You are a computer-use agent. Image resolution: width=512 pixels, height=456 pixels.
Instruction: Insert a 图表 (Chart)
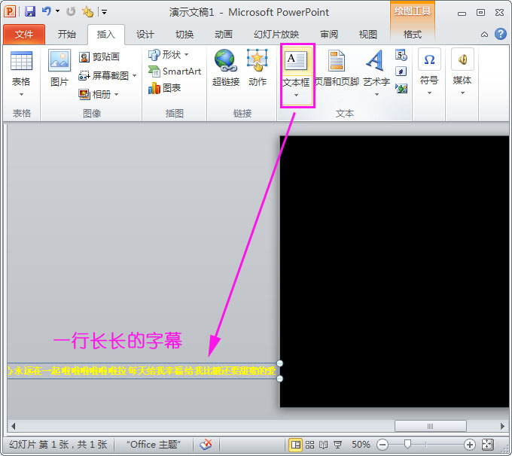pyautogui.click(x=164, y=88)
